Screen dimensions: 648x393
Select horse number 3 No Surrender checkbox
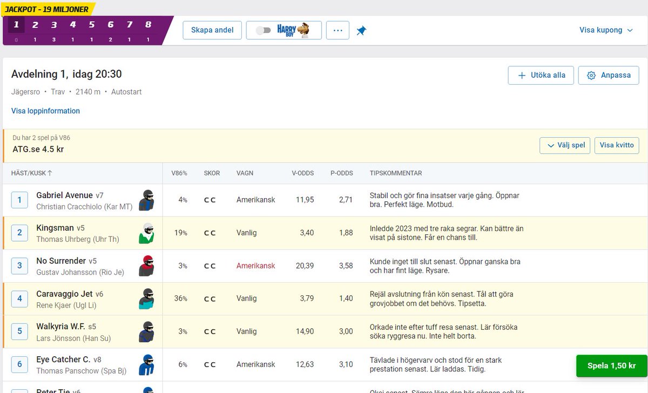pyautogui.click(x=19, y=266)
